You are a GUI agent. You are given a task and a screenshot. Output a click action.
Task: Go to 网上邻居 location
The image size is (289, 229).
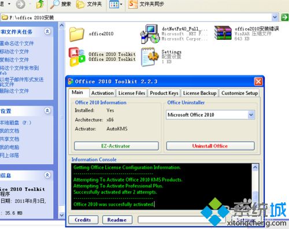coord(9,155)
